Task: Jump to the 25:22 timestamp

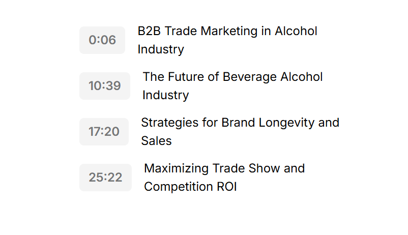Action: (105, 178)
